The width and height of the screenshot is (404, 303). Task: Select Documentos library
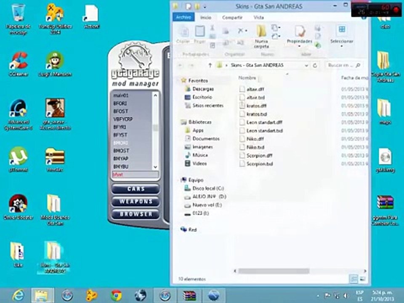pos(206,138)
